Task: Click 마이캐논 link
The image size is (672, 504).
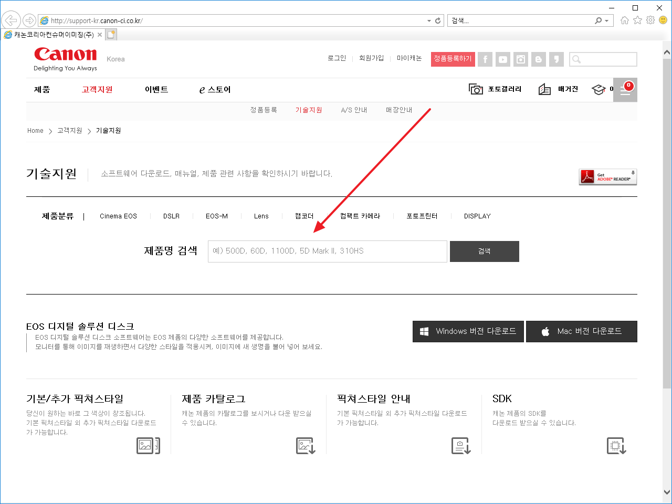Action: click(409, 58)
